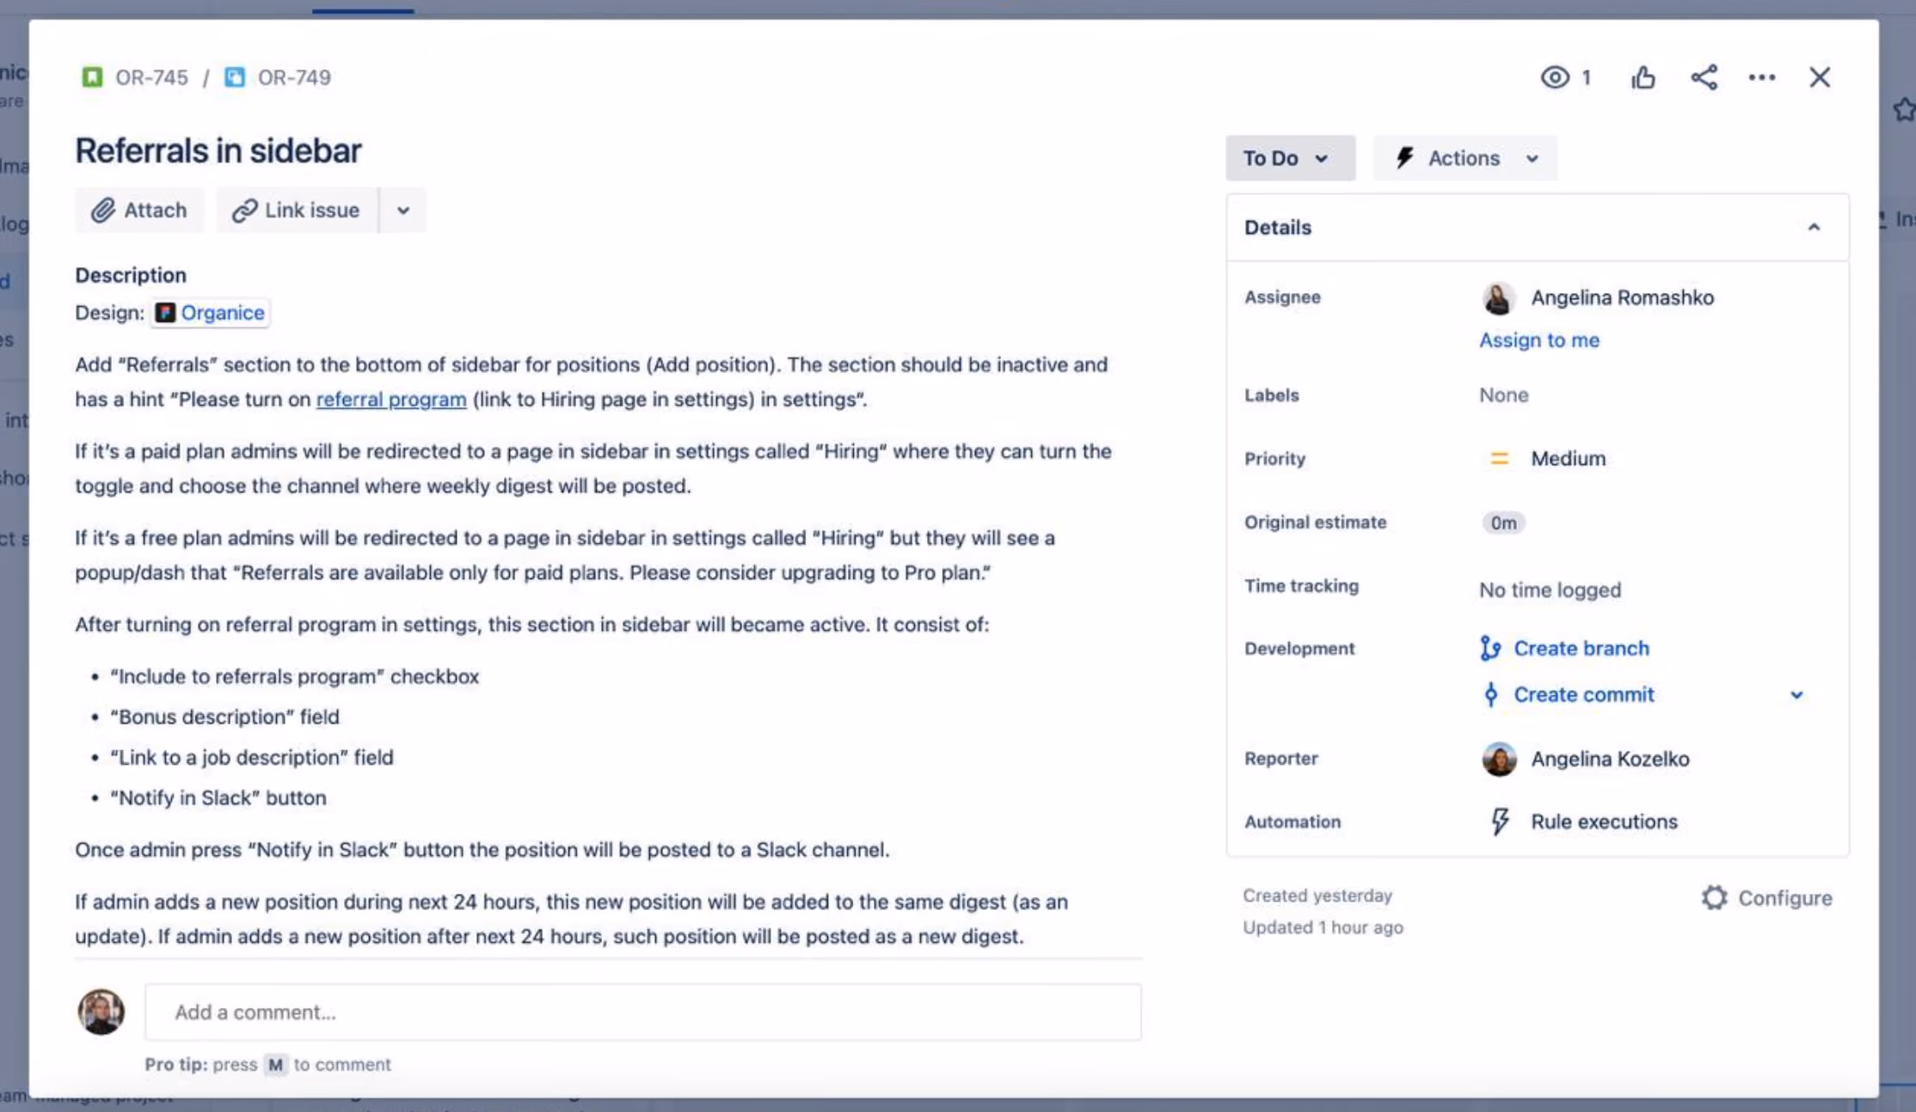
Task: Click the Create commit link
Action: point(1583,694)
